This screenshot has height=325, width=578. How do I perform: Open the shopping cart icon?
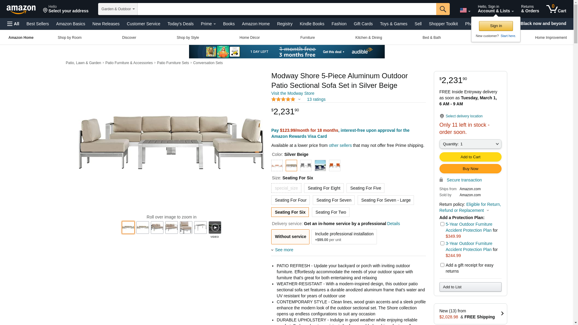coord(556,9)
